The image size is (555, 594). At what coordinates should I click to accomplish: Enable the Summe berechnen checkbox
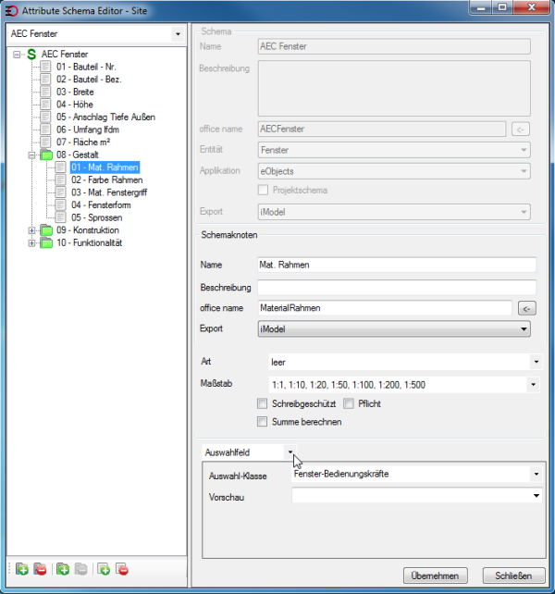tap(262, 422)
